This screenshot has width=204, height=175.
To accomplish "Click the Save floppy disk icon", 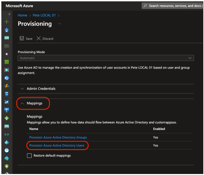I will coord(22,38).
